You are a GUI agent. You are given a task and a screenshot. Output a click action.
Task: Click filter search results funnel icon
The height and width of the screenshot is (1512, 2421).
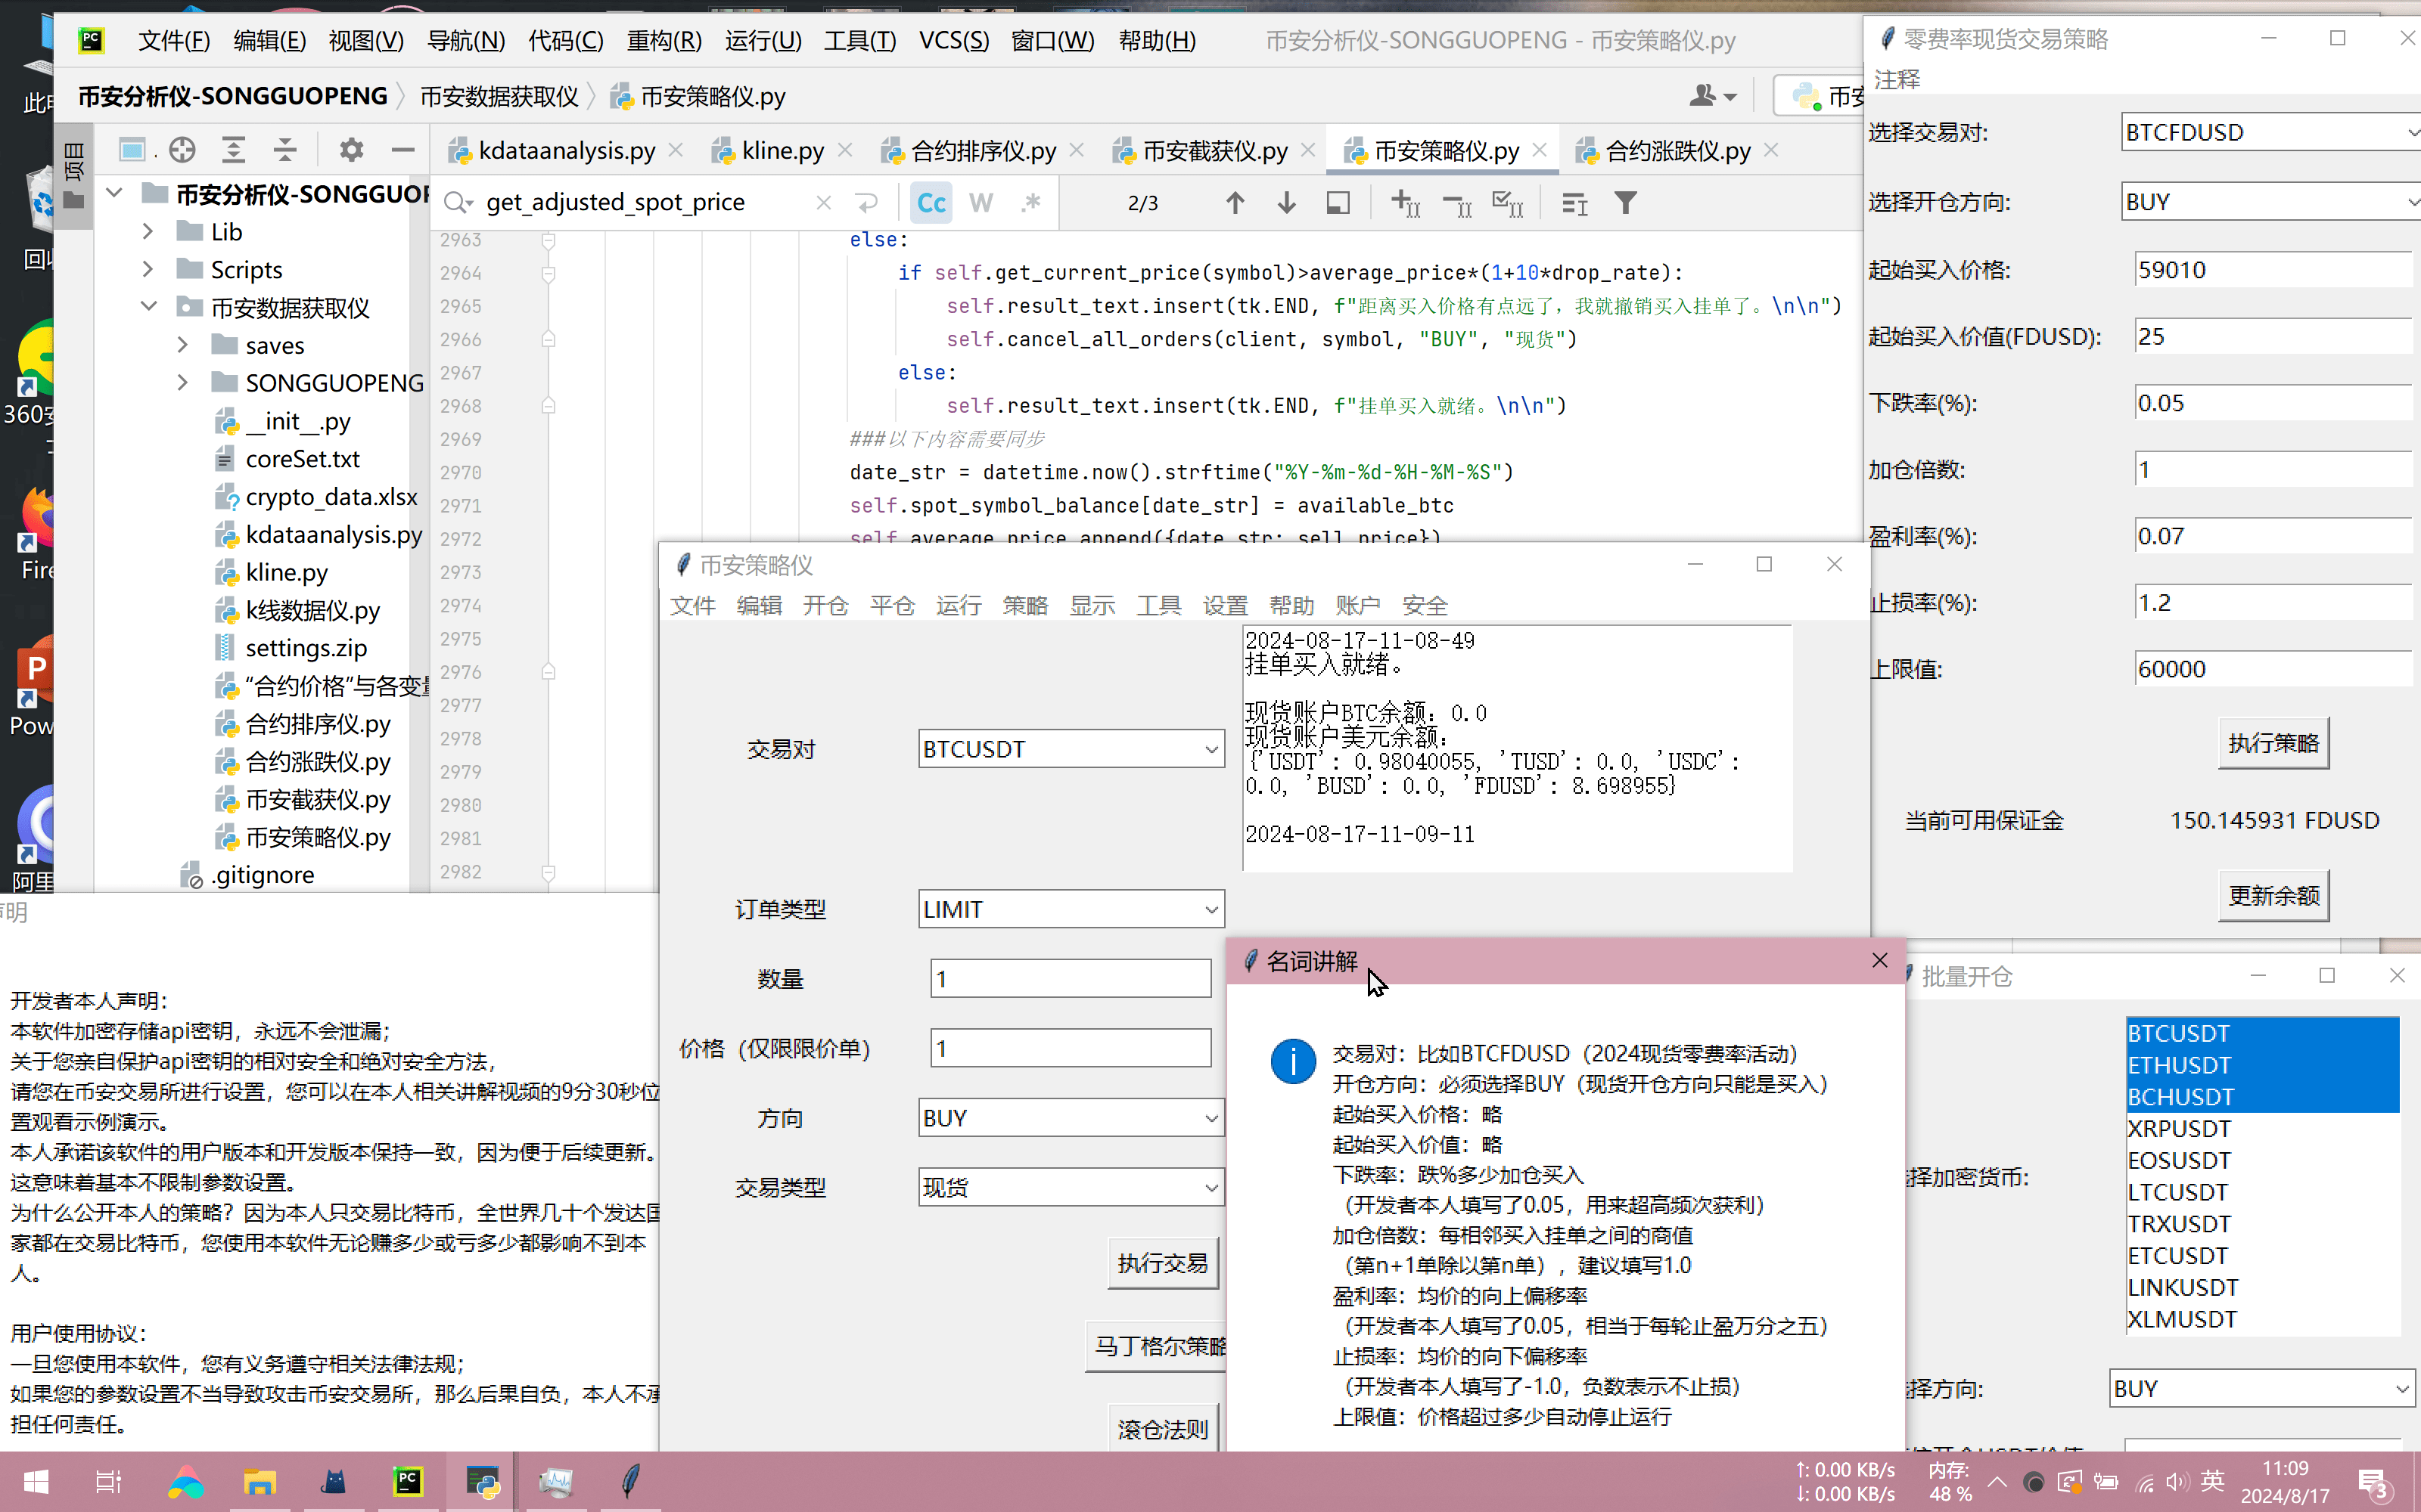(x=1626, y=203)
